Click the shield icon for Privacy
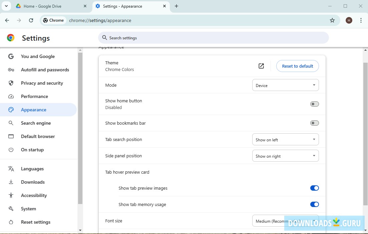This screenshot has height=234, width=368. click(x=11, y=83)
